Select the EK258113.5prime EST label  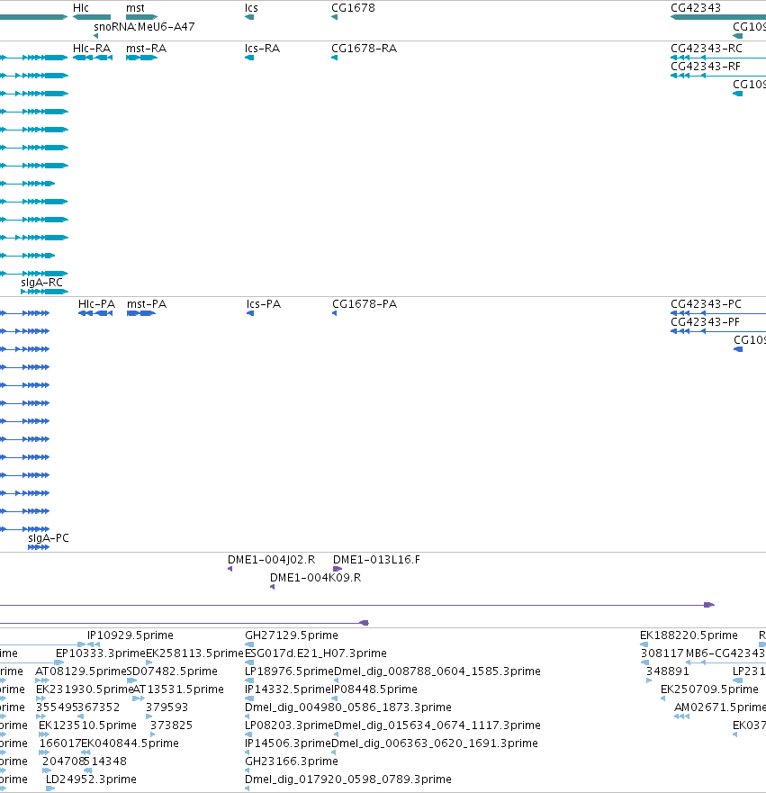pyautogui.click(x=194, y=653)
